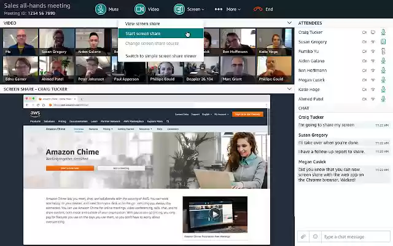Click Ben Hoffmann's video camera icon

pos(364,71)
